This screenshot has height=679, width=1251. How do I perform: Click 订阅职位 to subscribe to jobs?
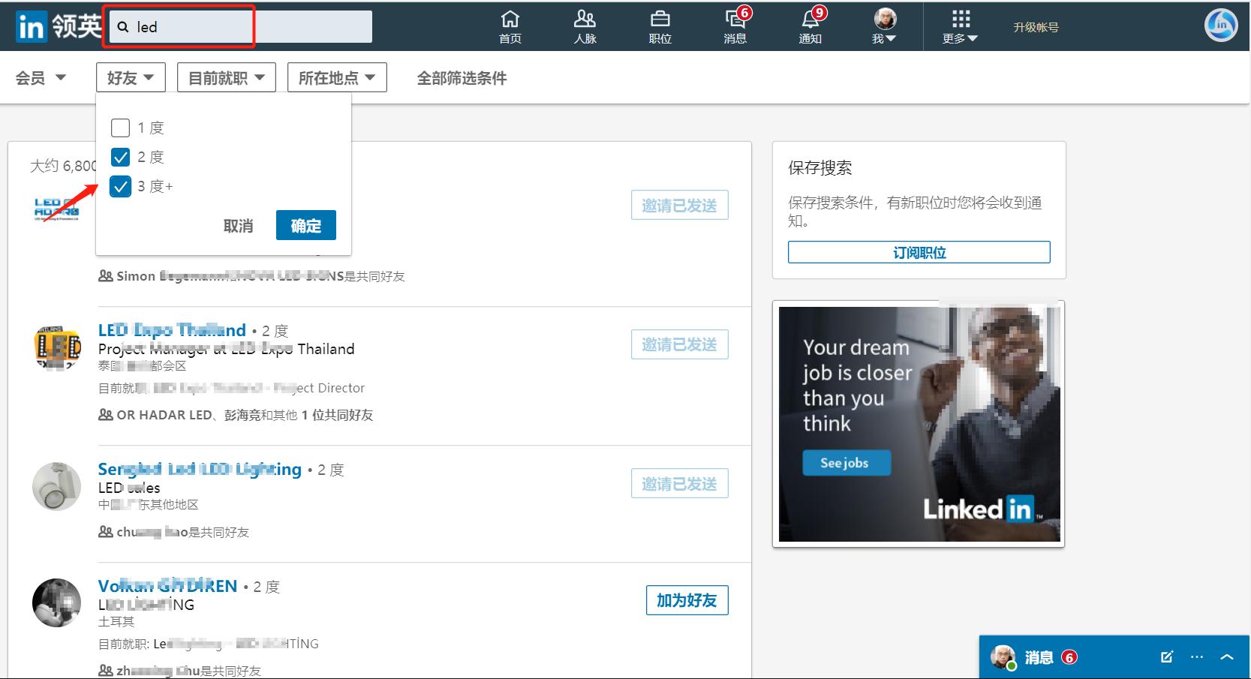click(x=918, y=252)
